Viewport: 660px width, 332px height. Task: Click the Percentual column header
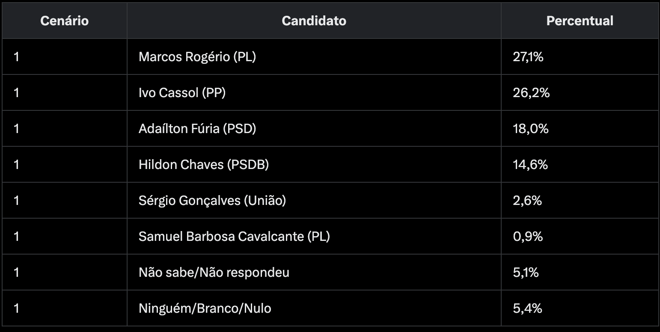[x=580, y=21]
